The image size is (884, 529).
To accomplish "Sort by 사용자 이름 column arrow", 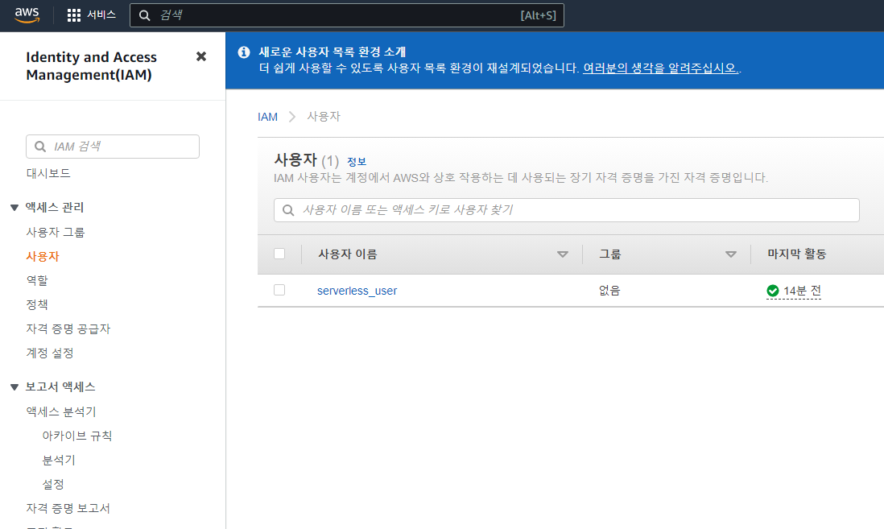I will 562,254.
